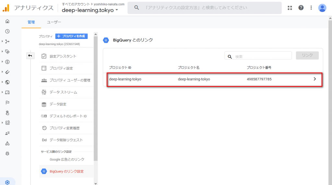Click the BigQuery icon next to page heading
The image size is (332, 185).
106,40
